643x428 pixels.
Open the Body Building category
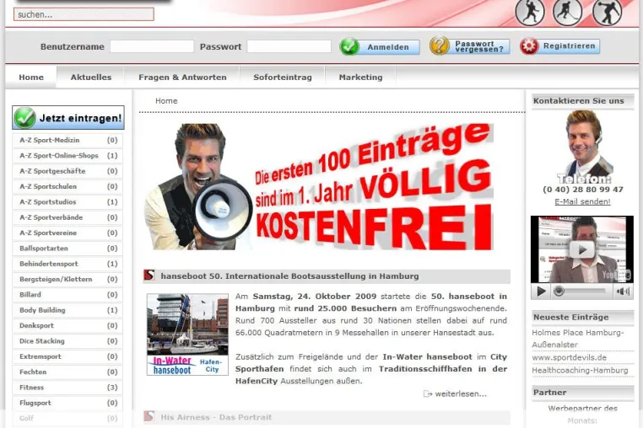coord(68,310)
